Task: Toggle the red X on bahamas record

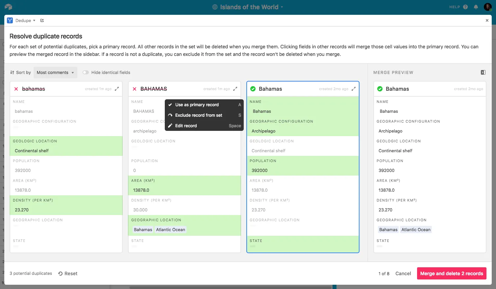Action: coord(16,89)
